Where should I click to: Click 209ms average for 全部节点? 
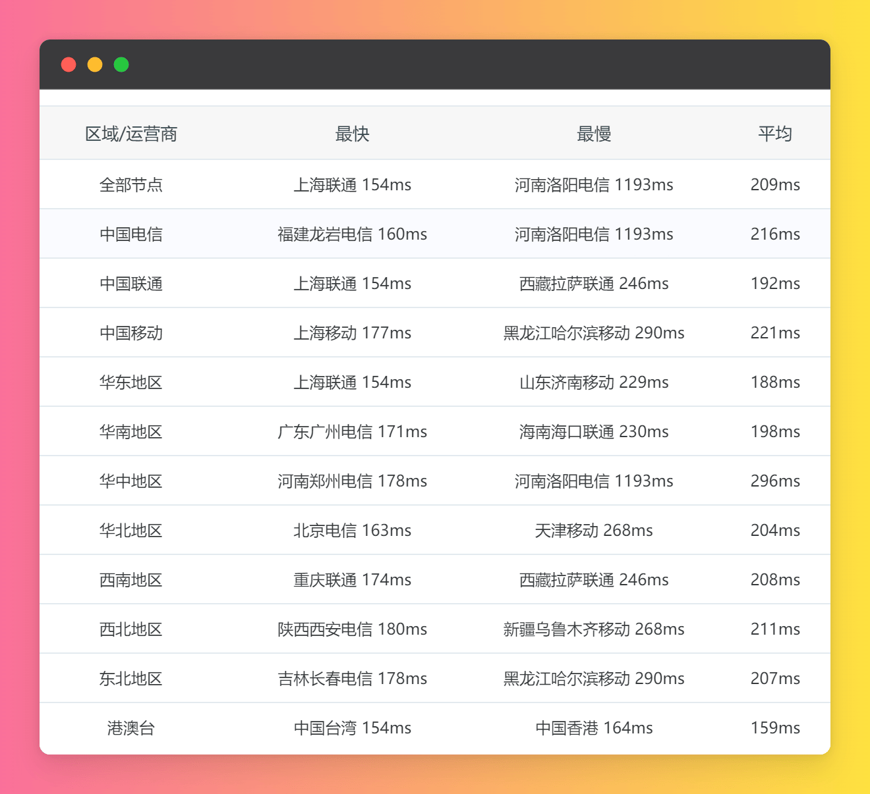(775, 185)
